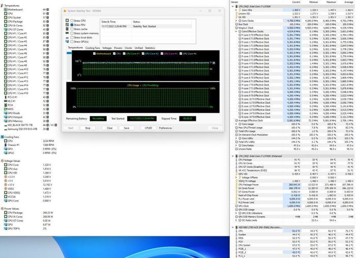Image resolution: width=356 pixels, height=258 pixels.
Task: Open the Preferences dialog button
Action: [x=165, y=128]
